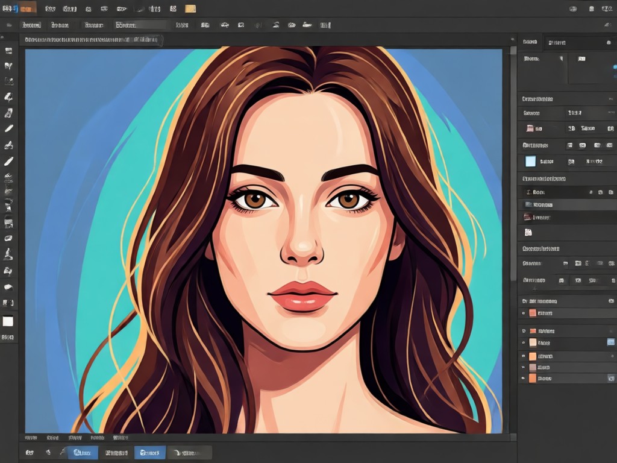Toggle visibility of the bottom orange thumbnail layer
617x463 pixels.
pyautogui.click(x=524, y=379)
